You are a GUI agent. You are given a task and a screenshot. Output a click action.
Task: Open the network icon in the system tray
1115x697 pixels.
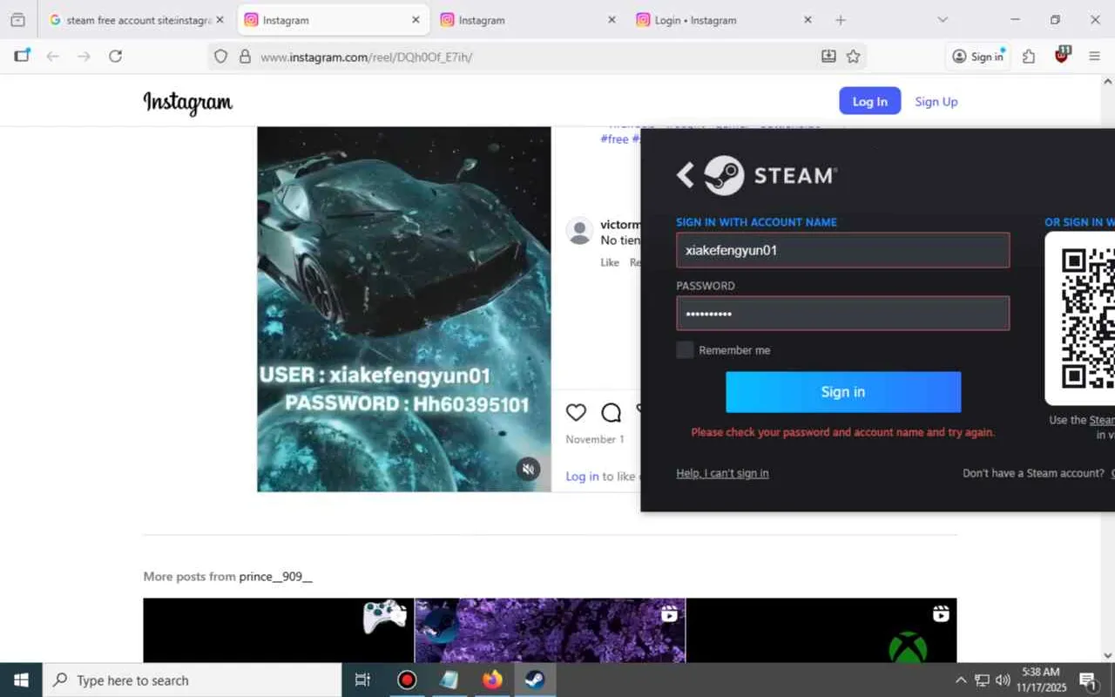click(x=982, y=680)
